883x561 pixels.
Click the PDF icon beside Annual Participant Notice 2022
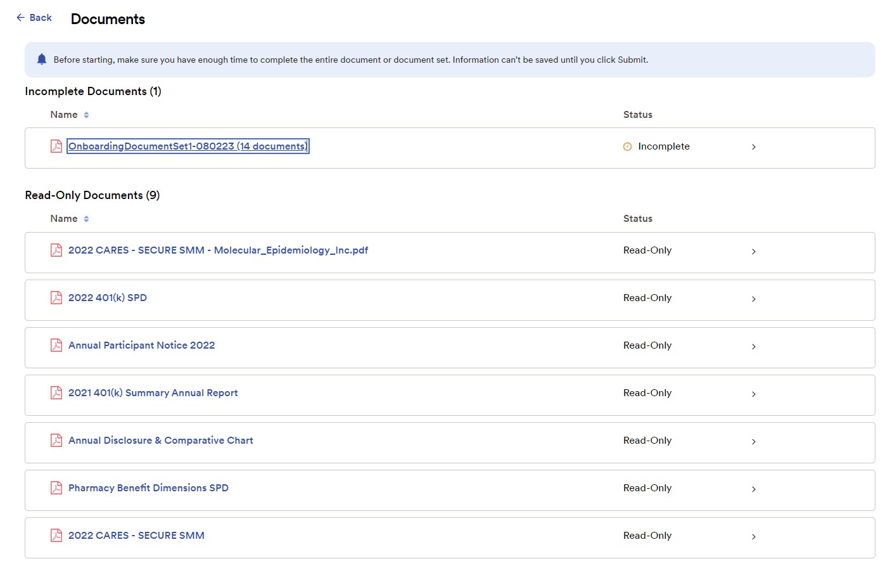click(56, 345)
